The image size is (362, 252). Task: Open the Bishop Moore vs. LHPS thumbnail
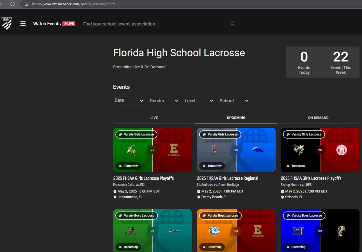coord(320,150)
